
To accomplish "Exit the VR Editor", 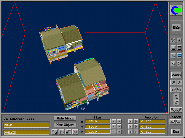I will (x=176, y=131).
